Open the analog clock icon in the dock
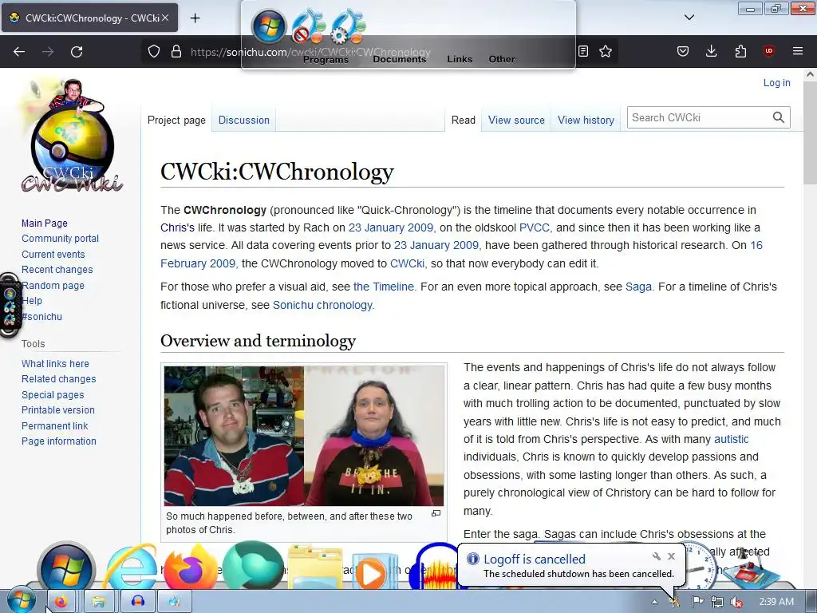 [x=701, y=565]
